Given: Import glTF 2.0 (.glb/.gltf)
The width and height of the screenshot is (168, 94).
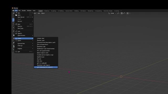Looking at the screenshot, I should coord(46,63).
